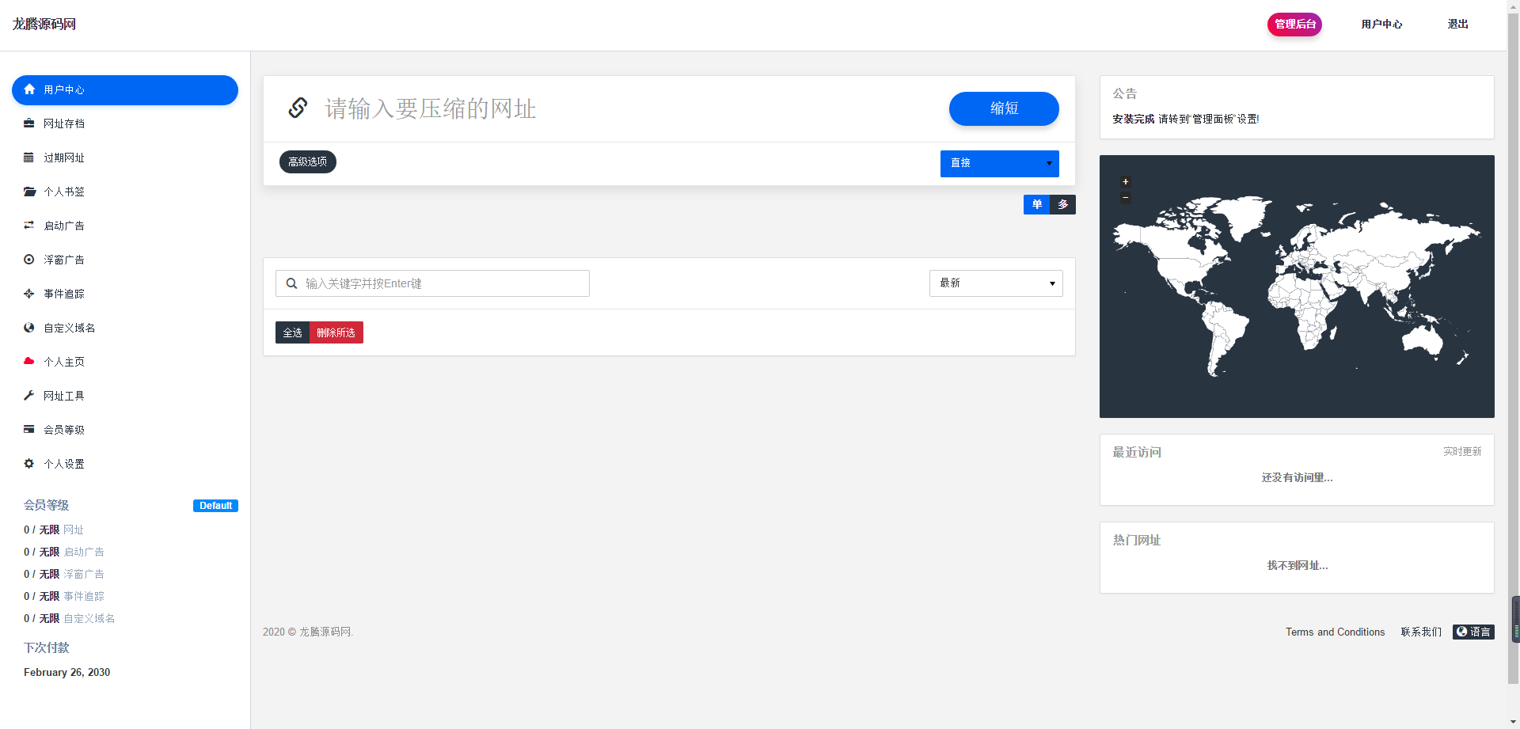Click the 自定义域名 limit row under 会员等级
This screenshot has width=1520, height=729.
point(70,618)
